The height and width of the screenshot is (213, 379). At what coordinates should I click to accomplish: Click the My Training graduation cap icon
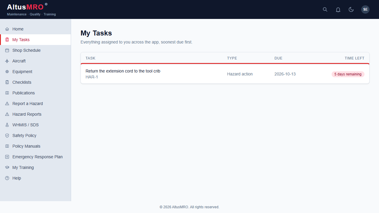click(x=7, y=167)
